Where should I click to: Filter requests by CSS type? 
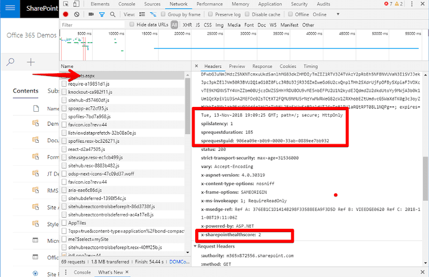(208, 25)
